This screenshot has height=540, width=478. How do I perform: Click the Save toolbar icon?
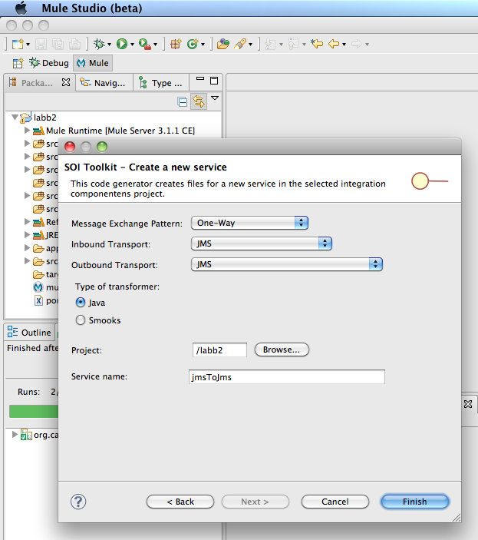click(41, 44)
